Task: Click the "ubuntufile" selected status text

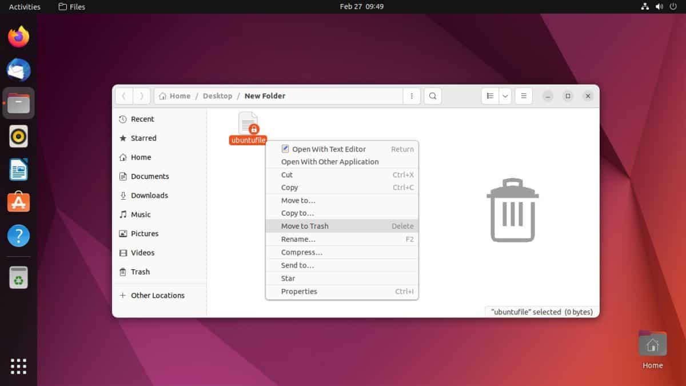Action: 542,312
